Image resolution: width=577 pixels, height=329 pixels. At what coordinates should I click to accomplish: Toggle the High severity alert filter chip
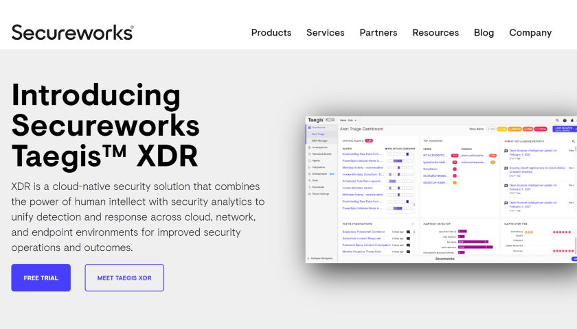528,129
